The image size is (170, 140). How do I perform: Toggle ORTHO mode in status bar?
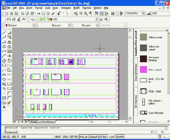click(74, 137)
